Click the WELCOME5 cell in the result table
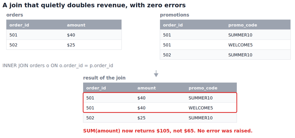 coord(200,108)
